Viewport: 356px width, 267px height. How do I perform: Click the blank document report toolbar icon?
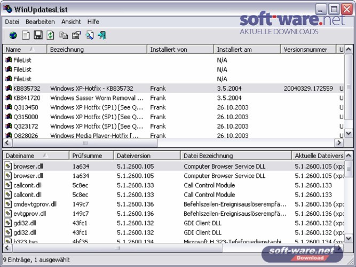point(26,35)
